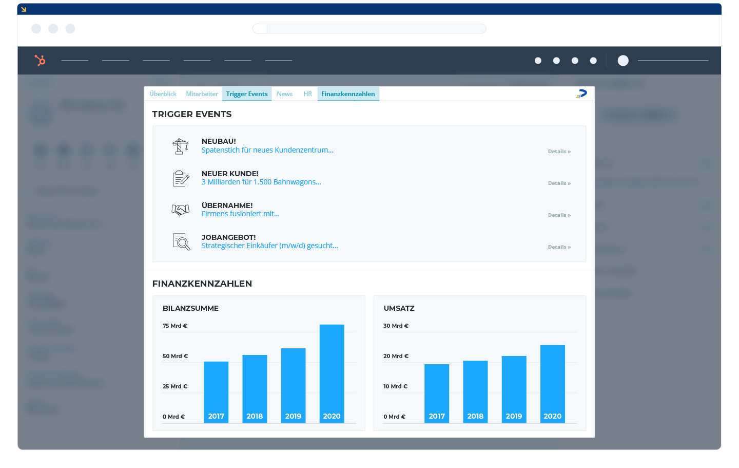The width and height of the screenshot is (739, 468).
Task: Switch to the Überblick tab
Action: coord(163,93)
